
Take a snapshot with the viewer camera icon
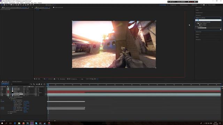[x=54, y=79]
